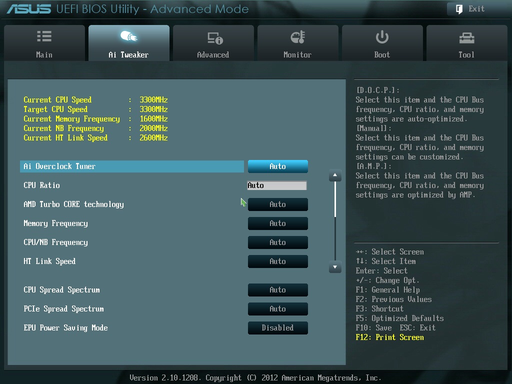Change EPU Power Saving Mode Disabled option
Image resolution: width=512 pixels, height=384 pixels.
(x=278, y=327)
